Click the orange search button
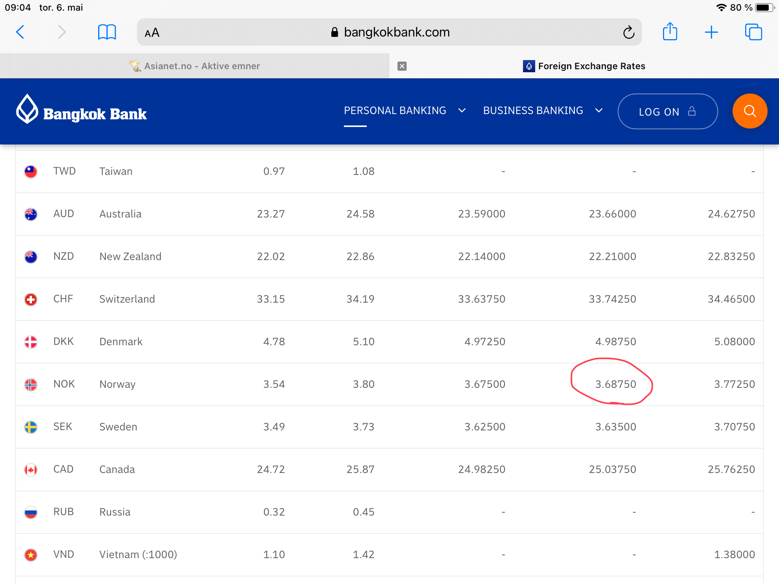The width and height of the screenshot is (779, 584). click(749, 111)
